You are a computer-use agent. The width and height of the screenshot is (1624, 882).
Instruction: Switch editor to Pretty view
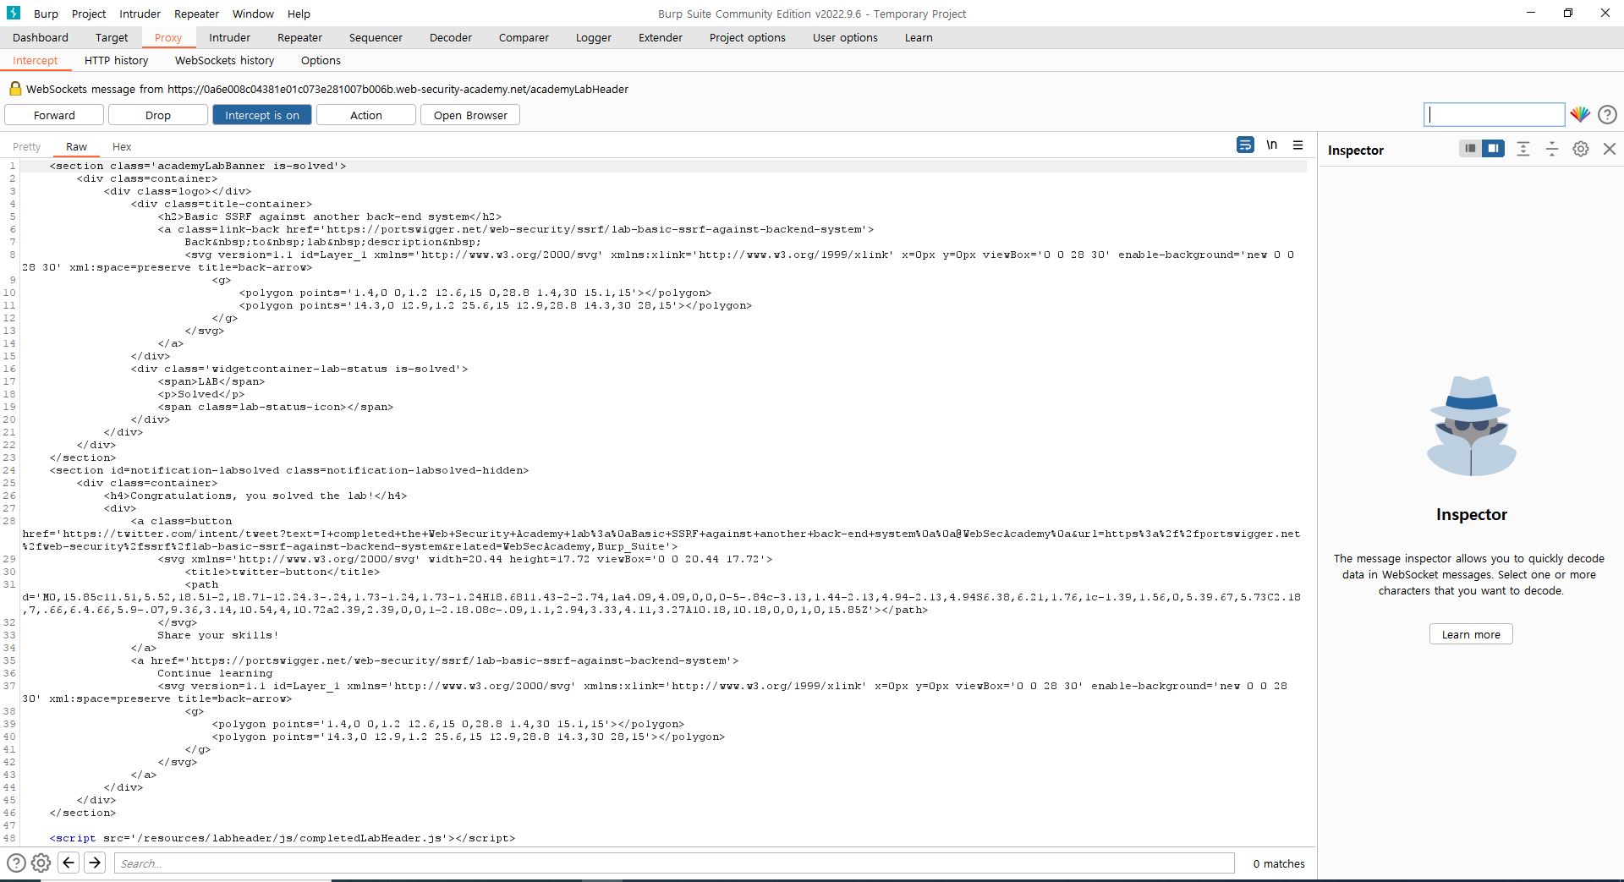[27, 146]
